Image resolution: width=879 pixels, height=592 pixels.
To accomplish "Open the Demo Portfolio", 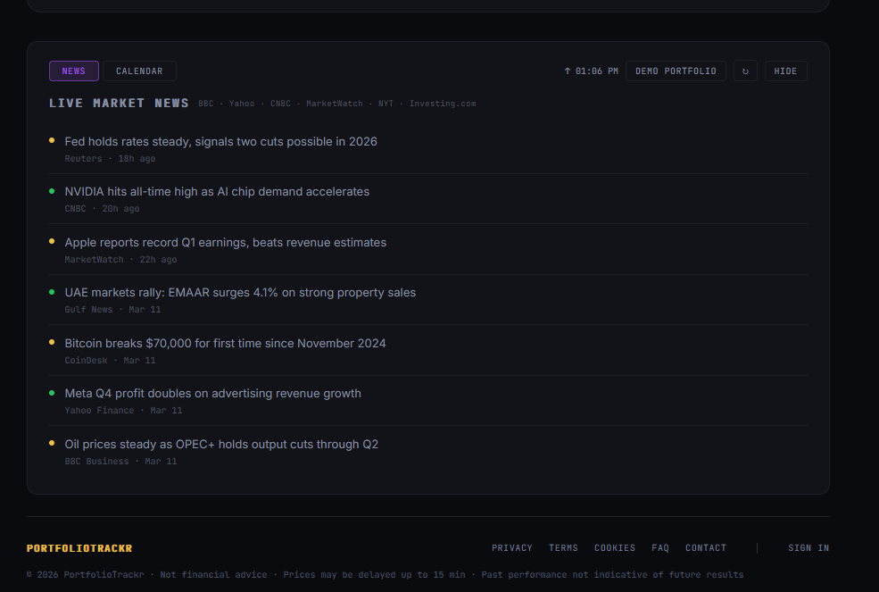I will click(x=676, y=71).
